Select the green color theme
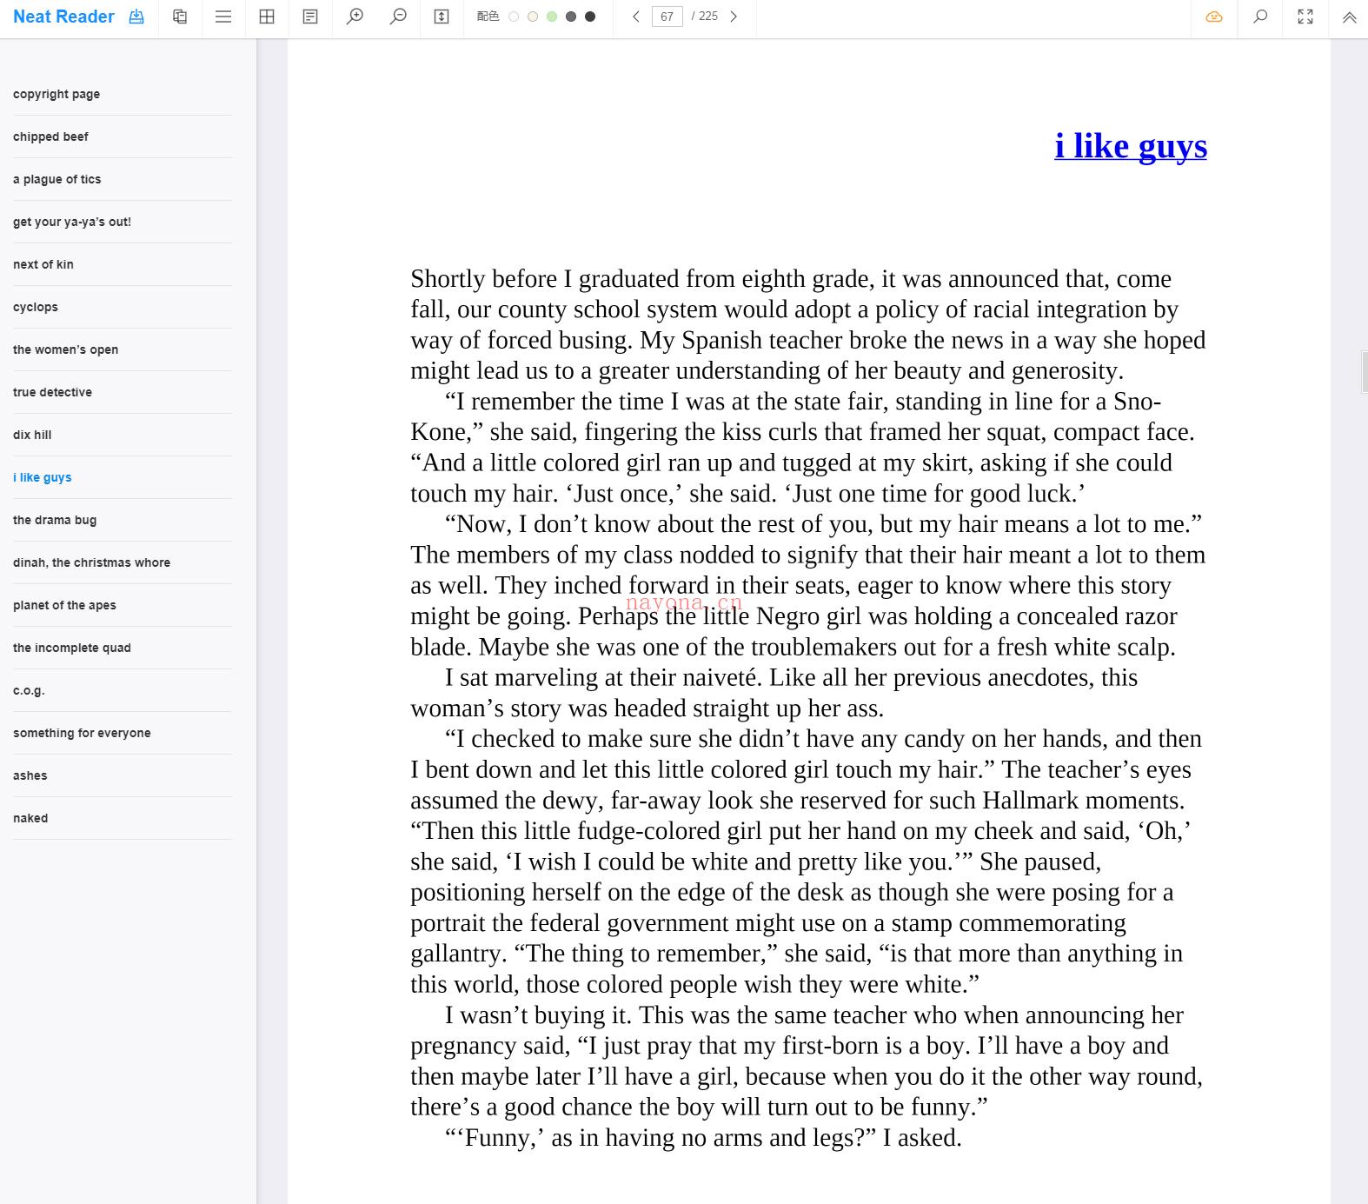This screenshot has width=1368, height=1204. click(552, 17)
